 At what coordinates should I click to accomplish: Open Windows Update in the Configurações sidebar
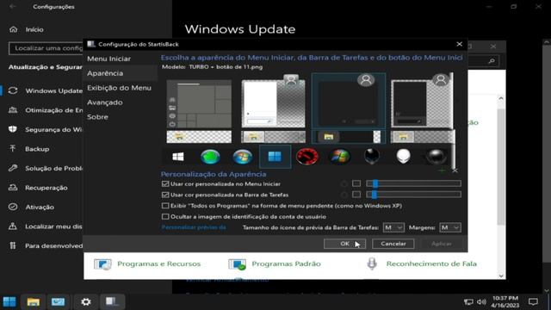click(46, 90)
